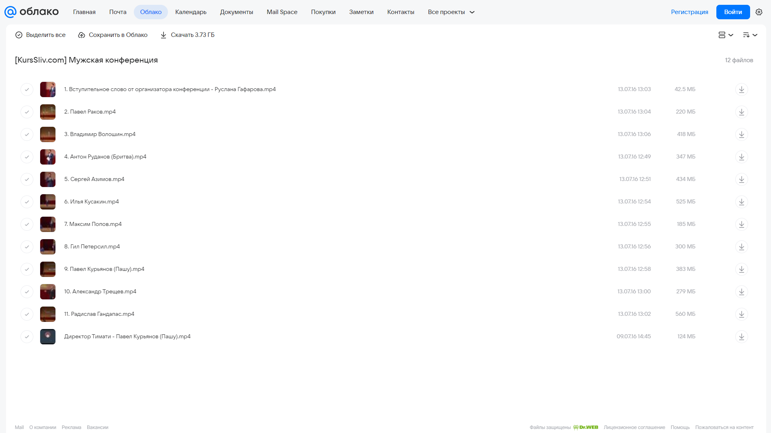This screenshot has height=433, width=771.
Task: Switch to the Календарь tab
Action: [191, 12]
